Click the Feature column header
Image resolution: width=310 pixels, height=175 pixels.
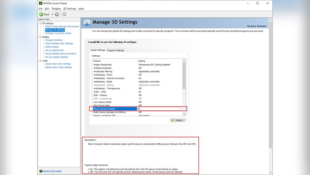[114, 61]
